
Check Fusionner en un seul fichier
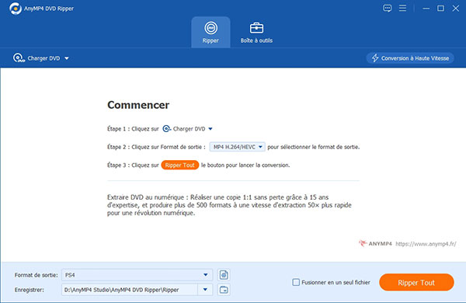(x=296, y=282)
